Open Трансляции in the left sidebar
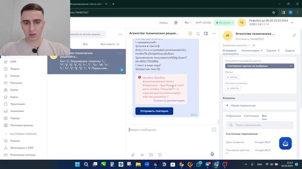 click(17, 104)
